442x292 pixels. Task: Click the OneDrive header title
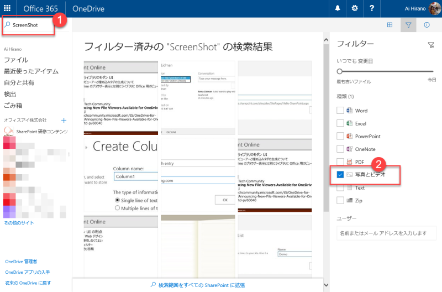[x=88, y=8]
